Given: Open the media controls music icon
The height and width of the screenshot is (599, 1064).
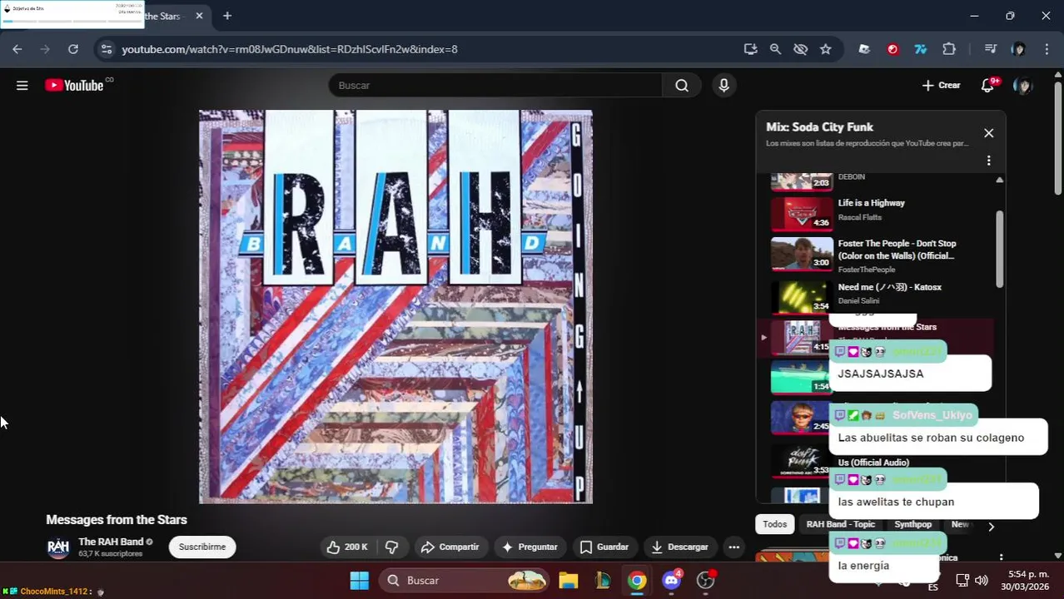Looking at the screenshot, I should [x=990, y=49].
